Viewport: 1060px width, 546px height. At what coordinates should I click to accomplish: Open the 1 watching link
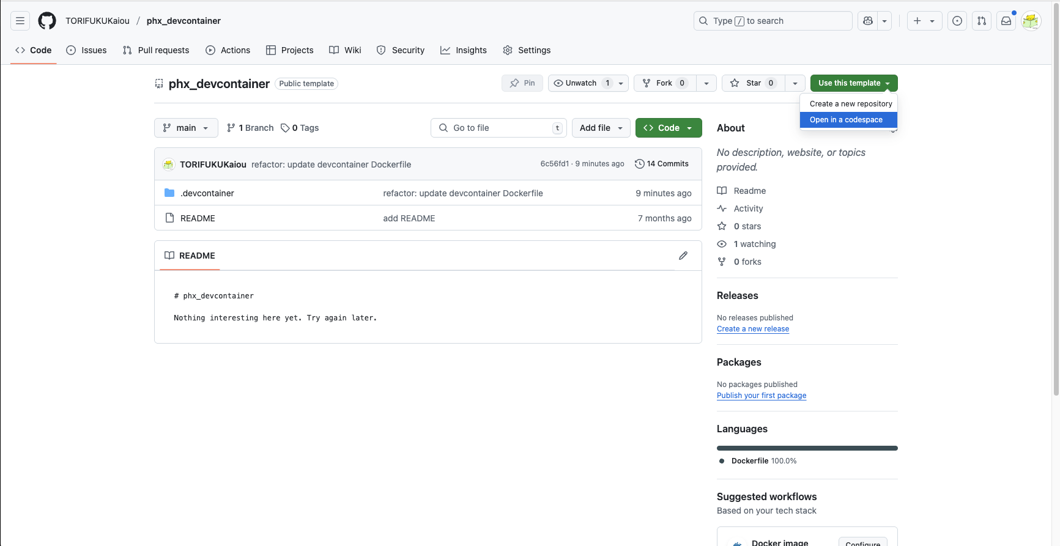point(746,244)
